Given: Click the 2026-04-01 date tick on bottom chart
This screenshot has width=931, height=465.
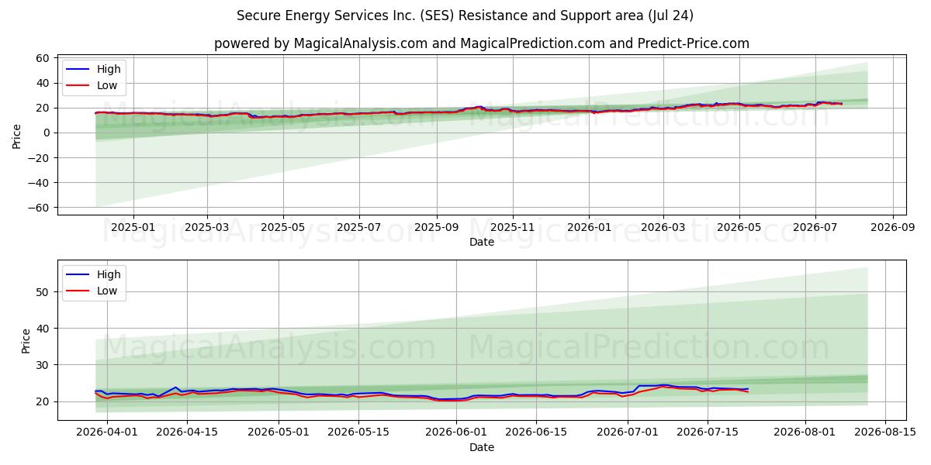Looking at the screenshot, I should click(107, 433).
